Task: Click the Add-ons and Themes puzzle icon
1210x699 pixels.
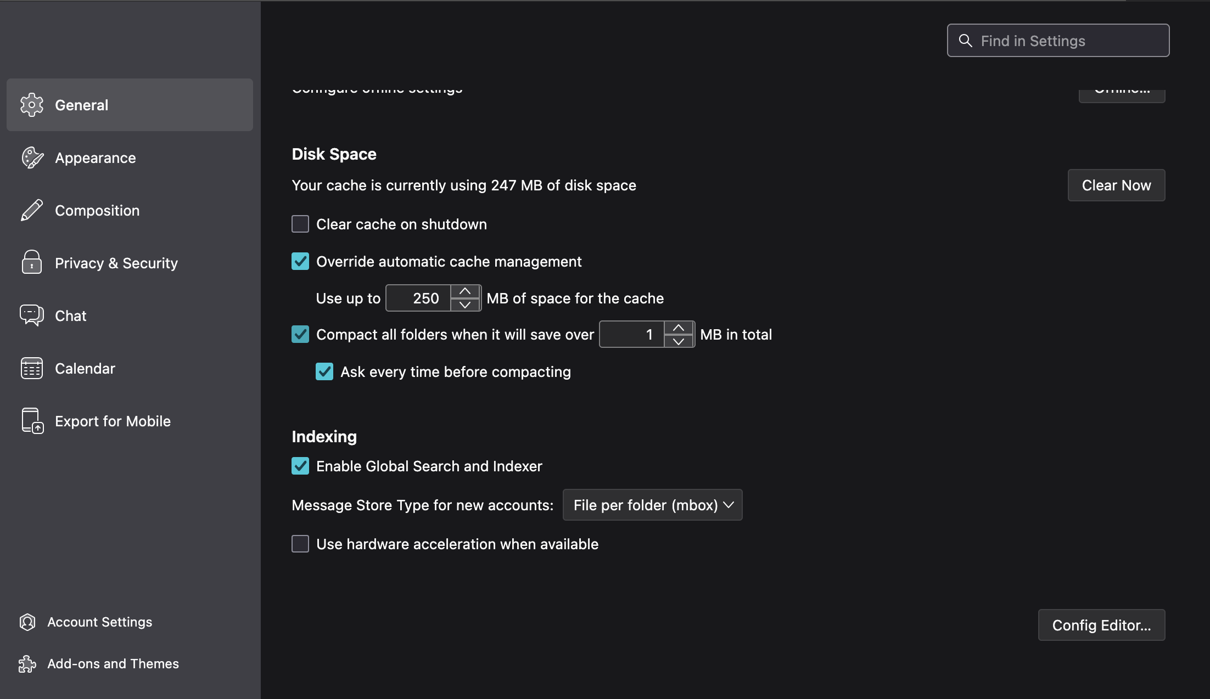Action: pyautogui.click(x=27, y=664)
